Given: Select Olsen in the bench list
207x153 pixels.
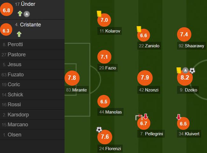Looking at the screenshot, I should click(x=32, y=135).
